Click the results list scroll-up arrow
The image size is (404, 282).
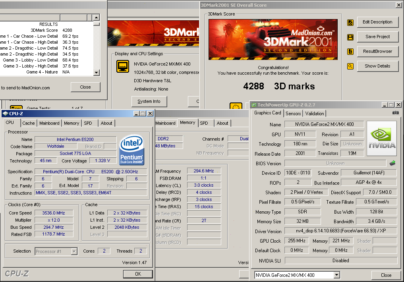(x=97, y=17)
